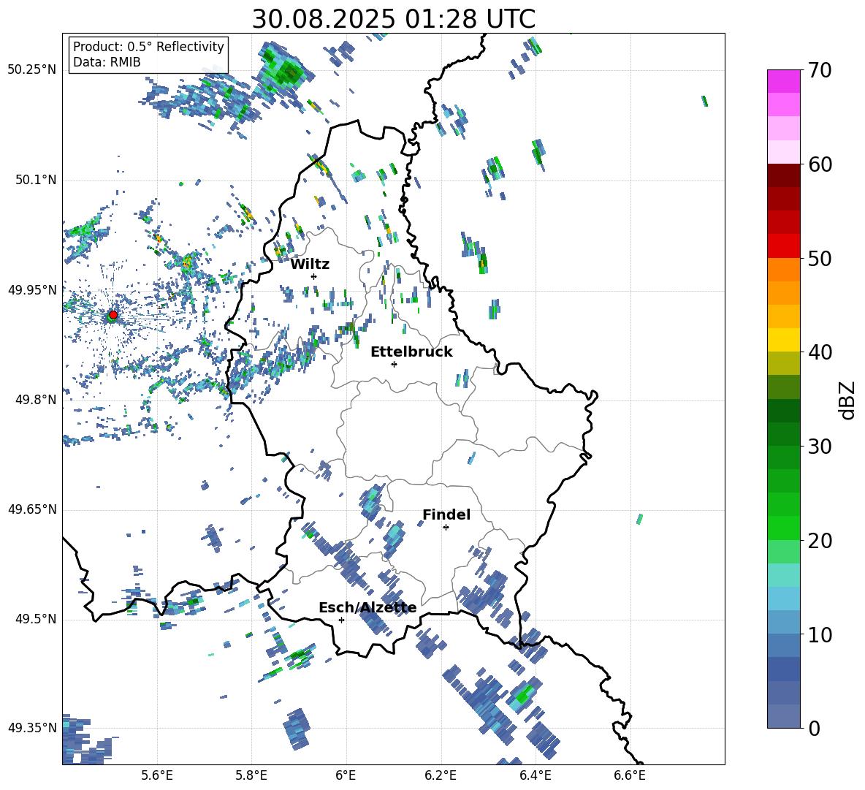Image resolution: width=865 pixels, height=790 pixels.
Task: Click the 6.6°E longitude label
Action: click(x=630, y=775)
